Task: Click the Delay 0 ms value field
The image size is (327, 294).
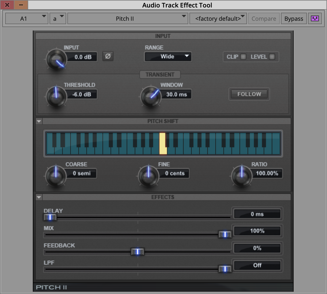Action: pyautogui.click(x=257, y=214)
